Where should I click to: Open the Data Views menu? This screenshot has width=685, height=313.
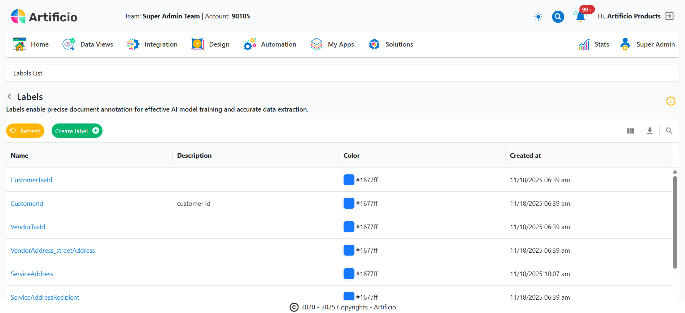pyautogui.click(x=88, y=44)
